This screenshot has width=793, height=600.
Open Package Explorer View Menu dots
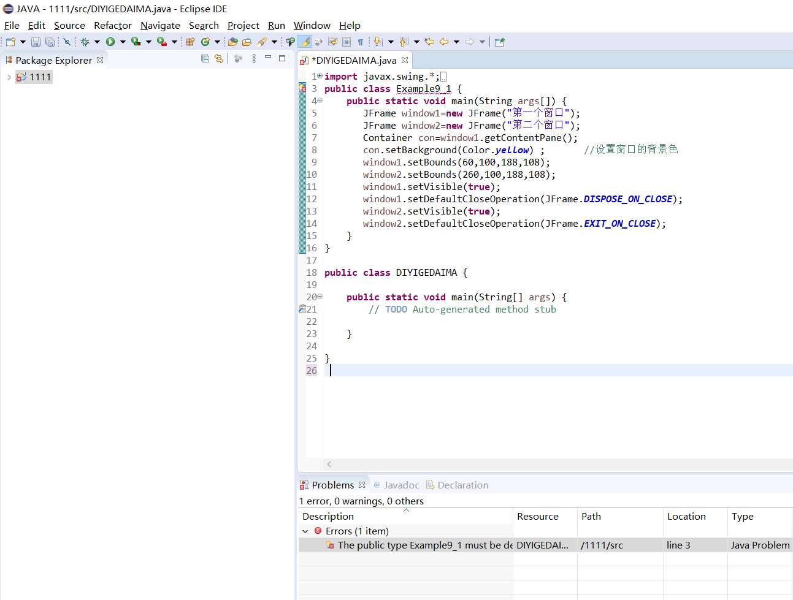[254, 58]
